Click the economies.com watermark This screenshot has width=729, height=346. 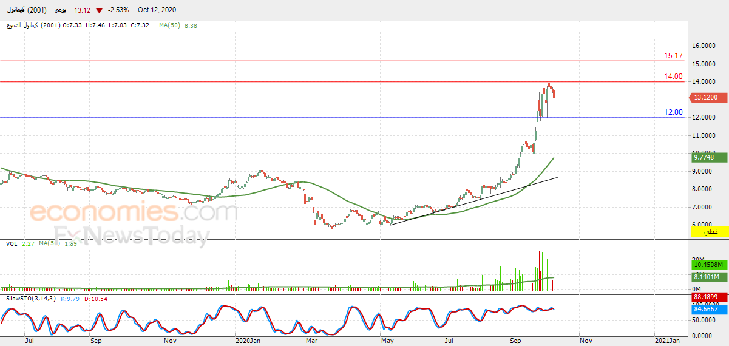[x=134, y=212]
